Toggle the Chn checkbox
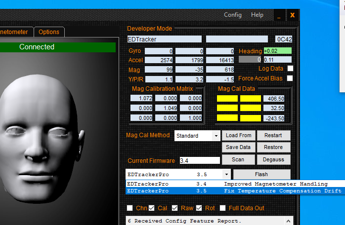This screenshot has width=345, height=225. click(x=130, y=208)
